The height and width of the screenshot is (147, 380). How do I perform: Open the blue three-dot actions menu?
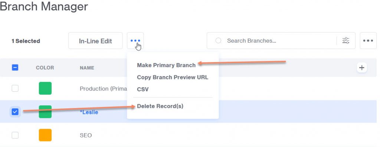tap(135, 41)
